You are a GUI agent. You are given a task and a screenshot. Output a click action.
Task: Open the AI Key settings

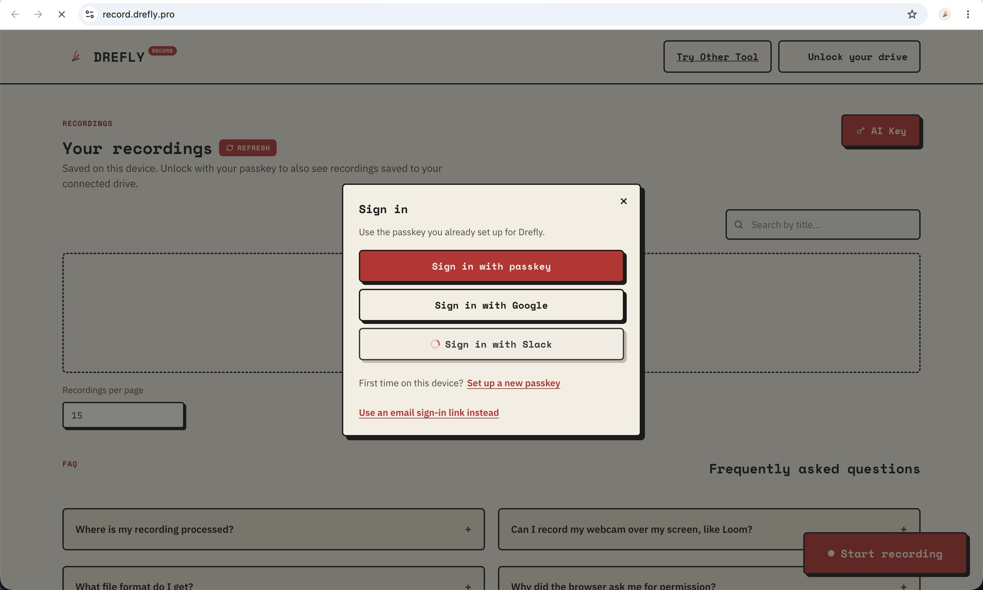click(x=881, y=131)
